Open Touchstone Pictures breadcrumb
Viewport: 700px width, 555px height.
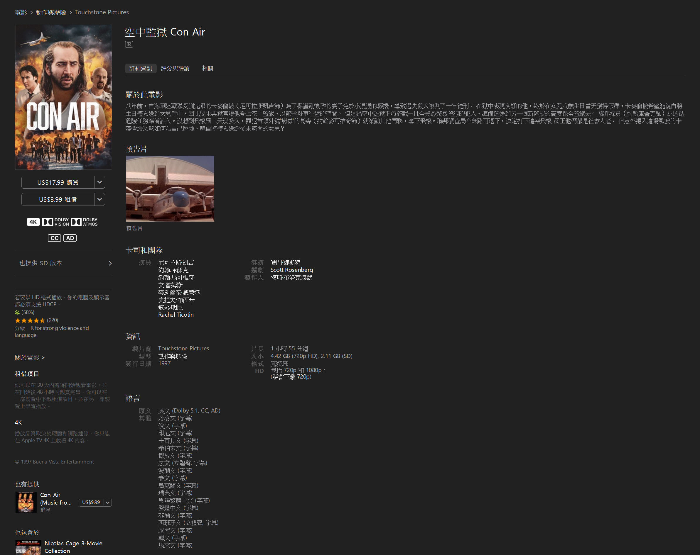click(x=102, y=12)
